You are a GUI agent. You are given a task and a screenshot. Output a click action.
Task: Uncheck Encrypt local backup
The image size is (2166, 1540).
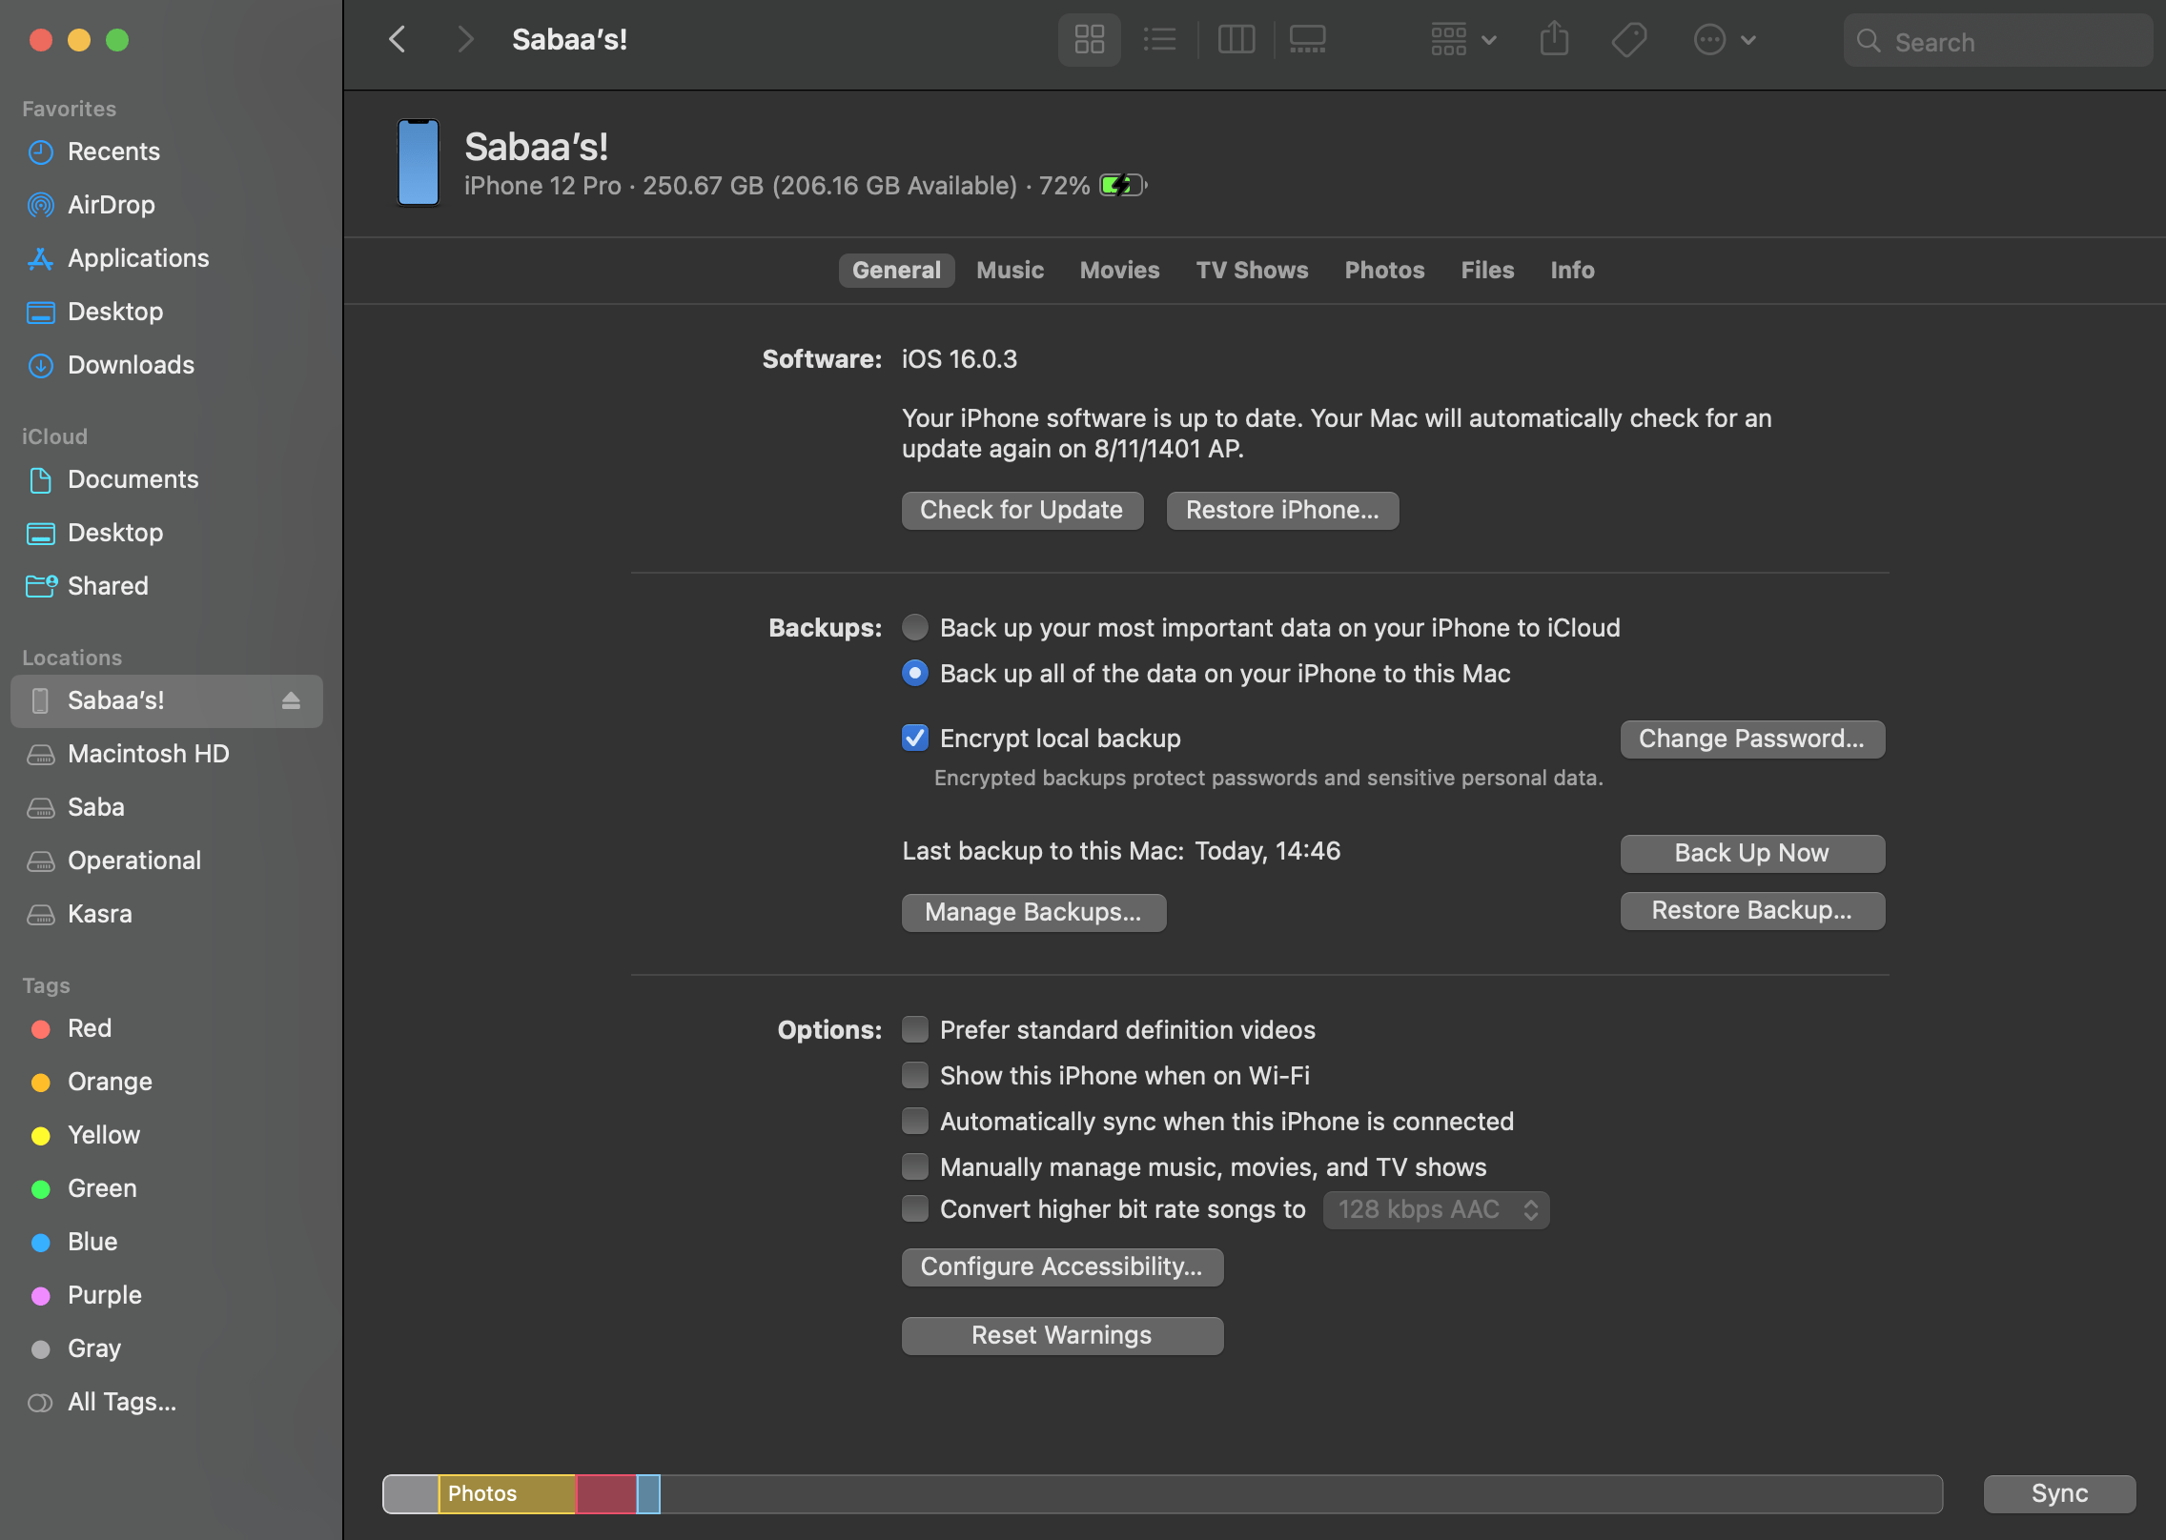pos(915,738)
